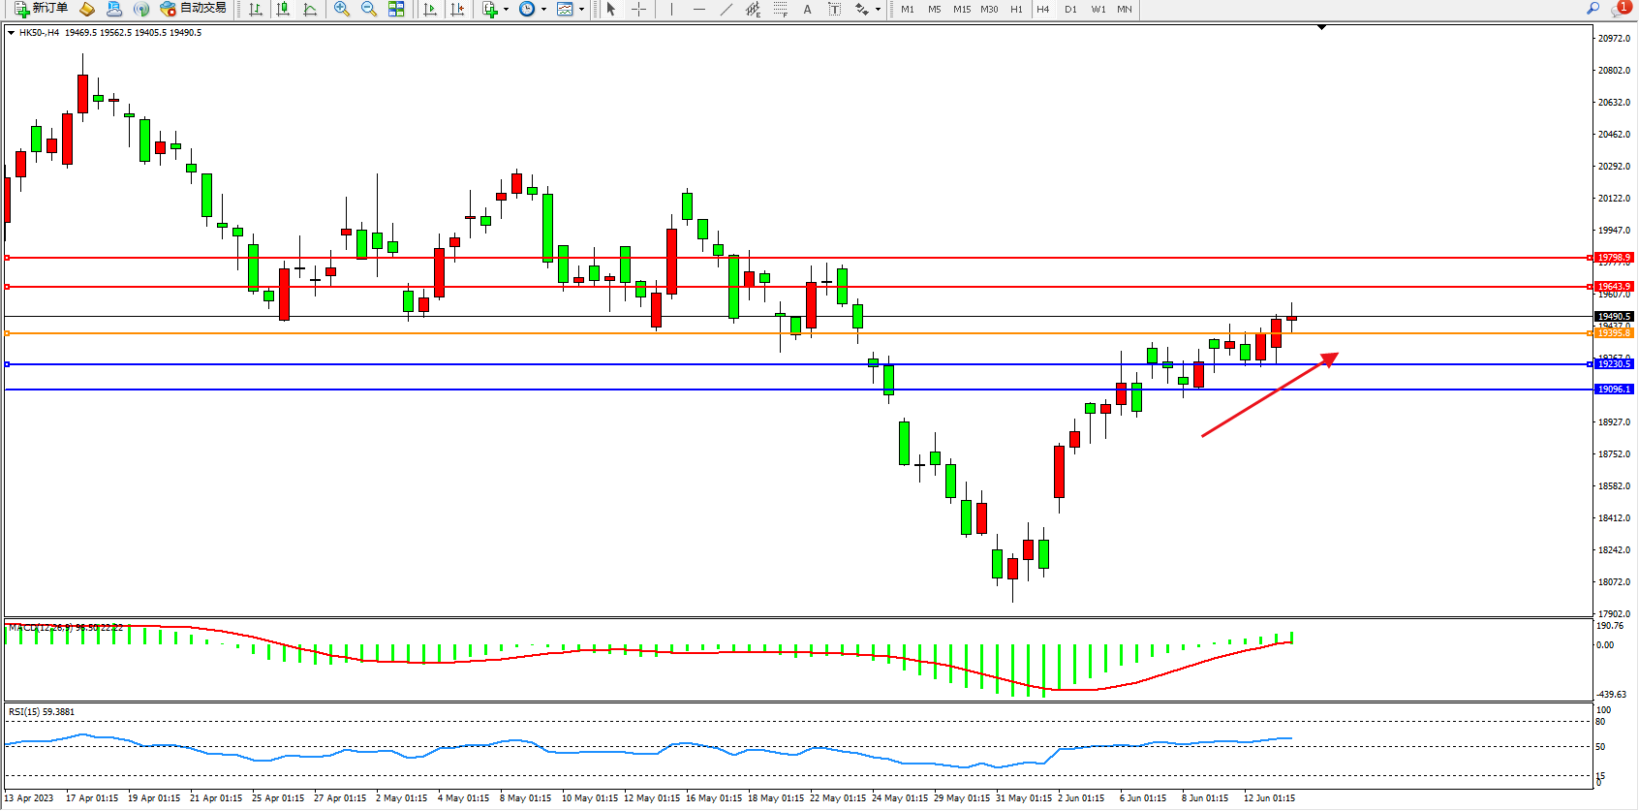
Task: Switch timeframe to D1
Action: coord(1070,9)
